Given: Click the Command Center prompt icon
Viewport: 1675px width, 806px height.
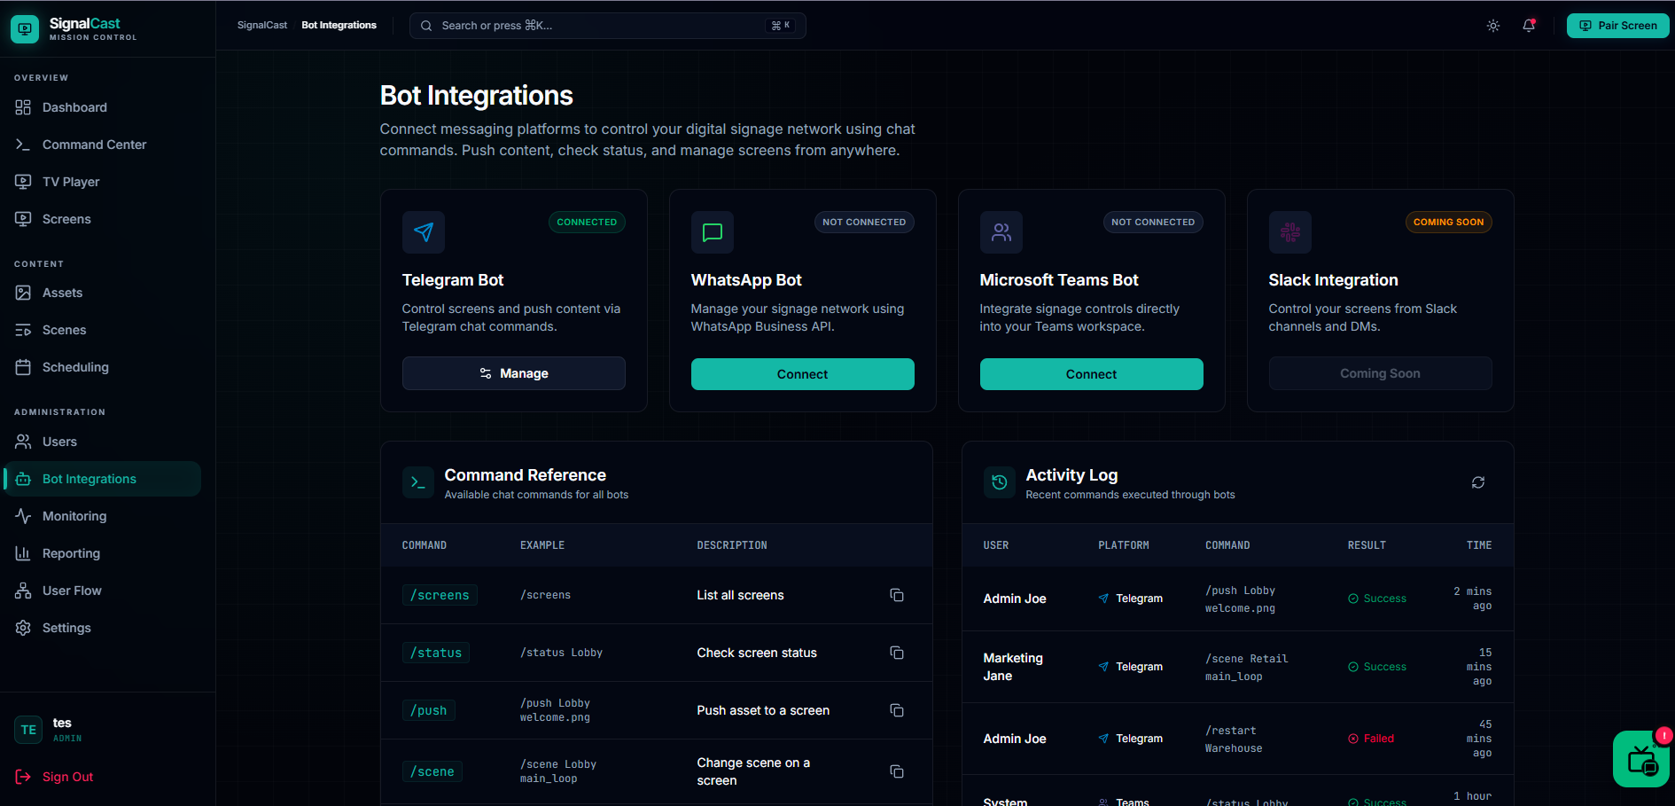Looking at the screenshot, I should [23, 145].
